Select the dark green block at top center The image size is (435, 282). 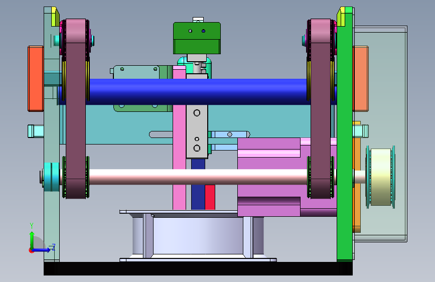[x=197, y=38]
